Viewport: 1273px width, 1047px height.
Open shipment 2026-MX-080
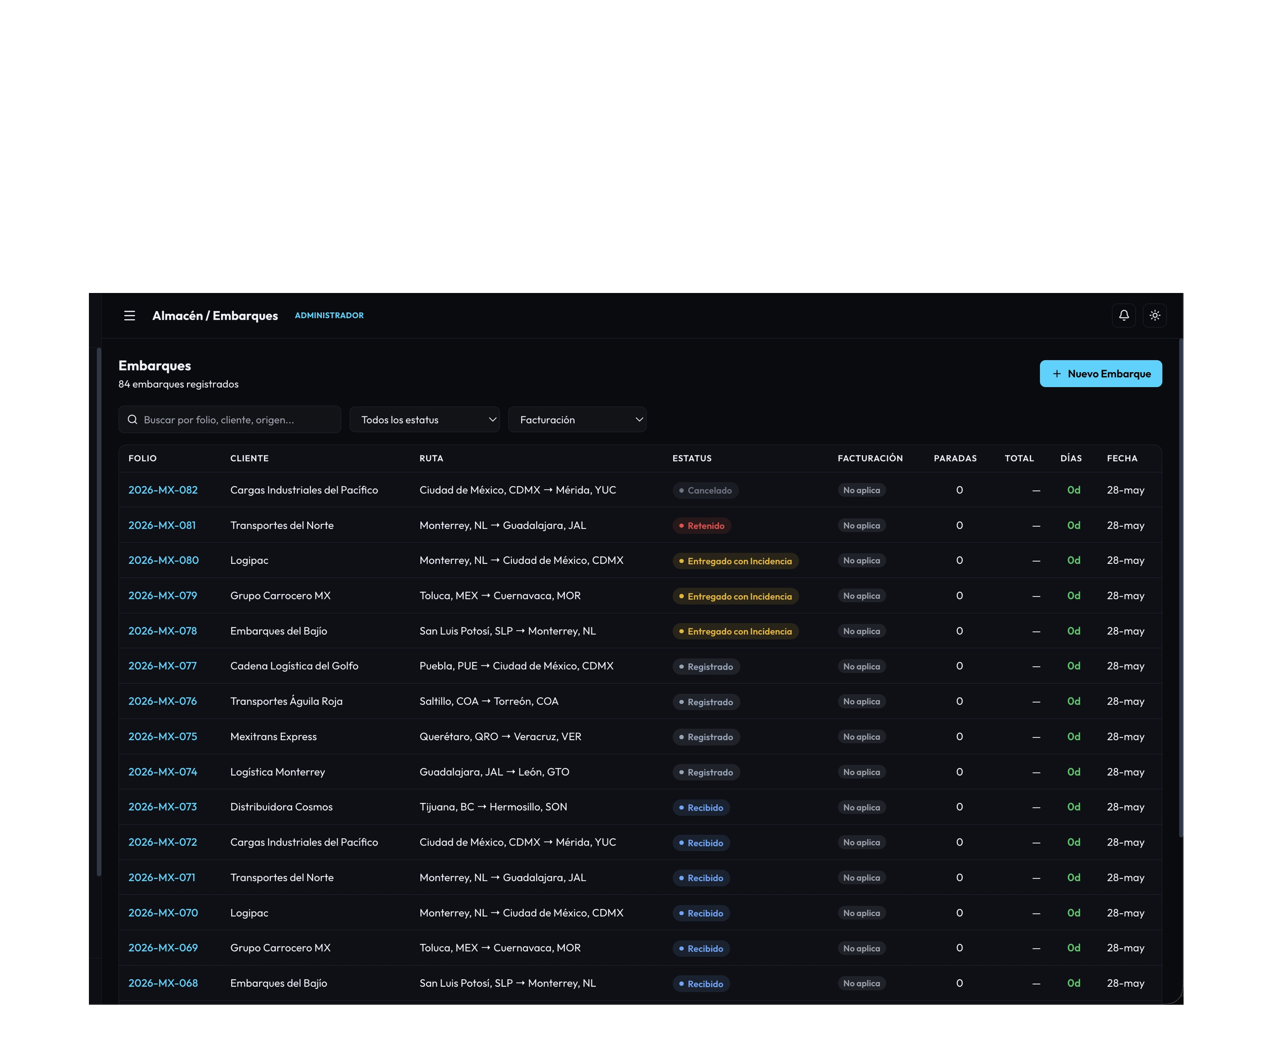pos(163,560)
